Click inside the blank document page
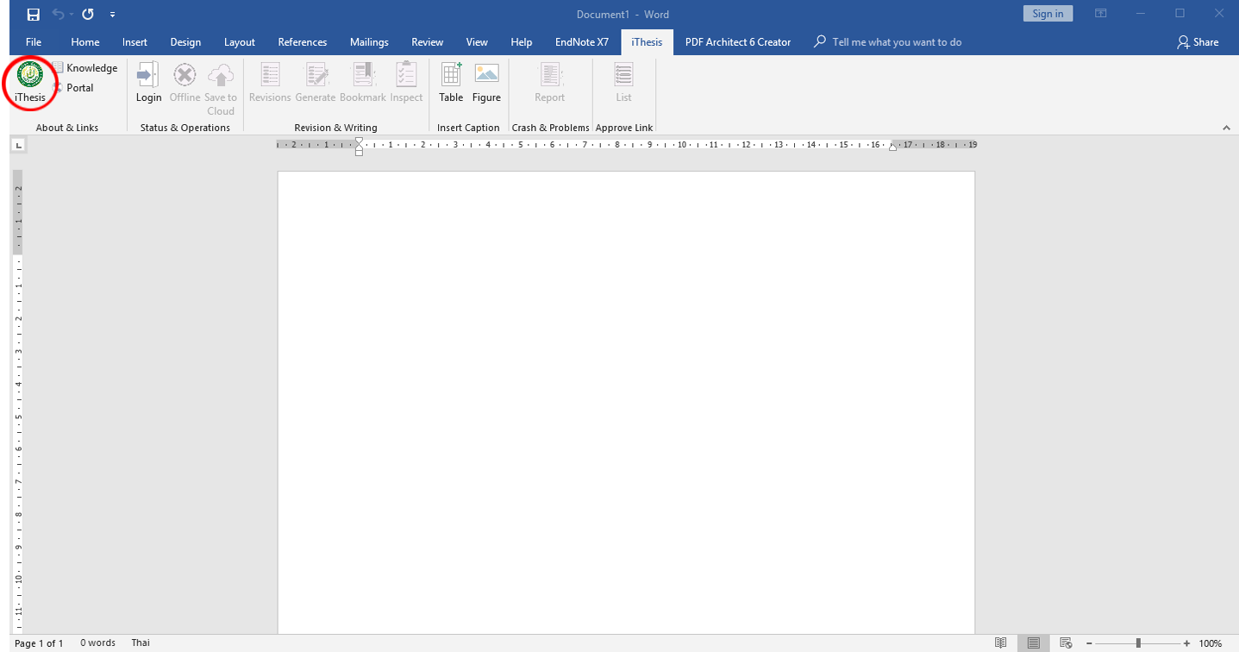Screen dimensions: 1239x652 coord(626,402)
